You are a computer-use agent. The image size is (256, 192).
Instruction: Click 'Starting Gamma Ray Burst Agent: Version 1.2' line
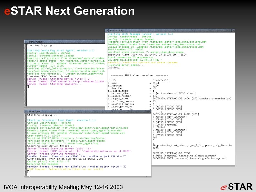(x=60, y=50)
